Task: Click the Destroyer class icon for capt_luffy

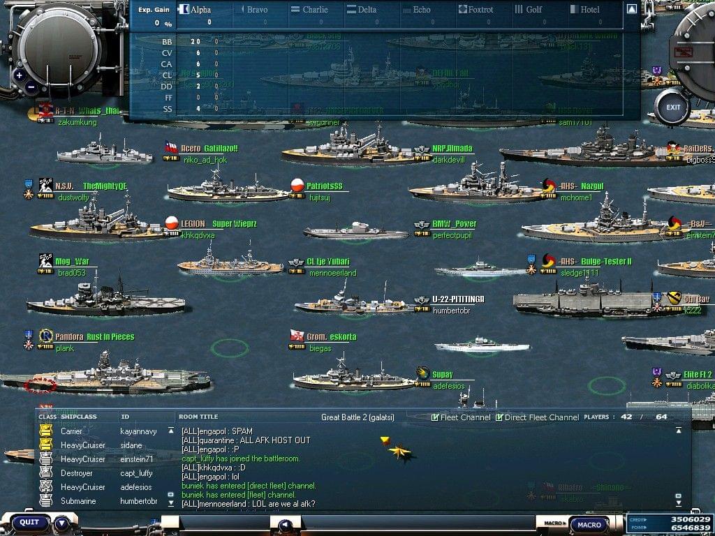Action: (46, 473)
